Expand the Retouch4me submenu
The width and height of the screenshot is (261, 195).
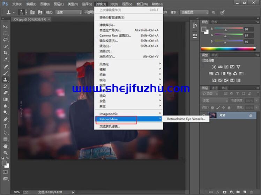pos(128,119)
